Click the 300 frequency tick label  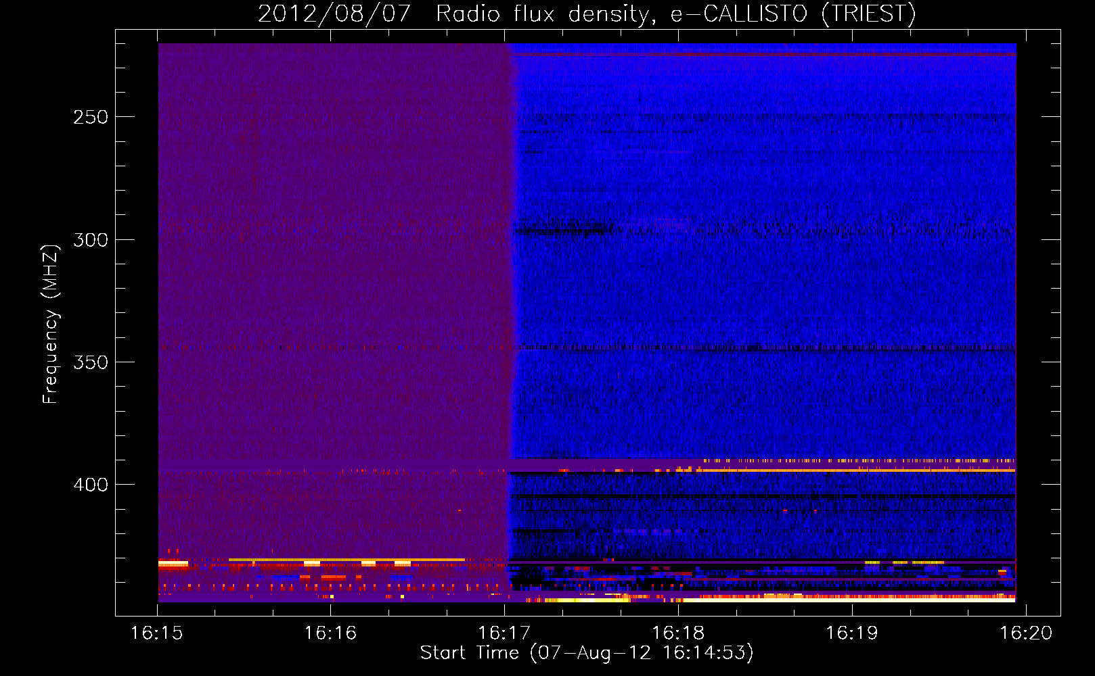click(x=91, y=240)
